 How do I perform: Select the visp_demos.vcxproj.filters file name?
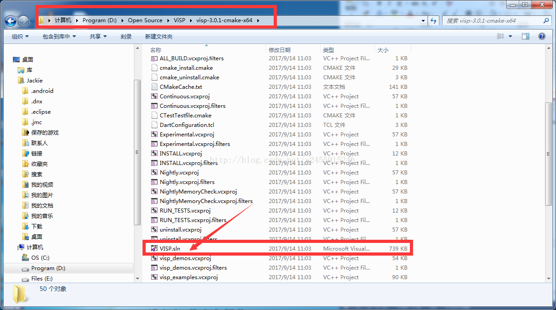pos(193,267)
